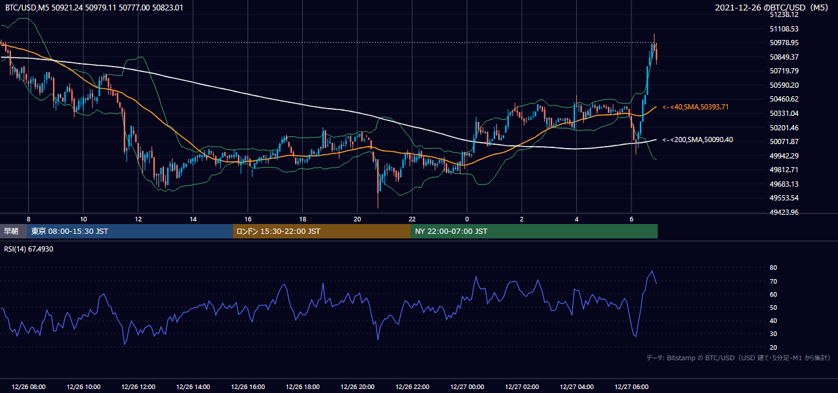Click hour label 18 under the price chart
Viewport: 838px width, 393px height.
pyautogui.click(x=302, y=219)
